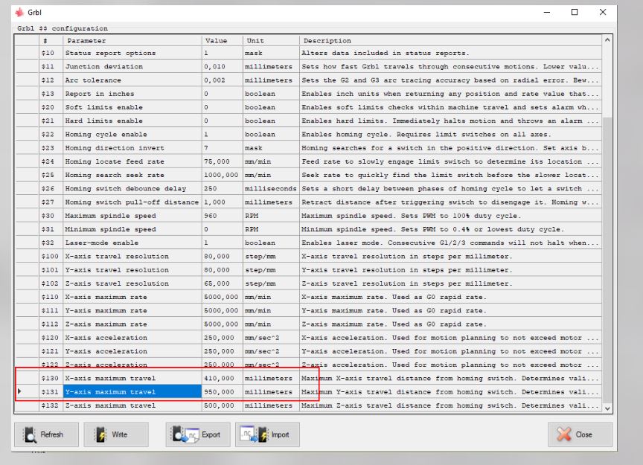643x465 pixels.
Task: Maximize the Grbl window
Action: click(575, 12)
